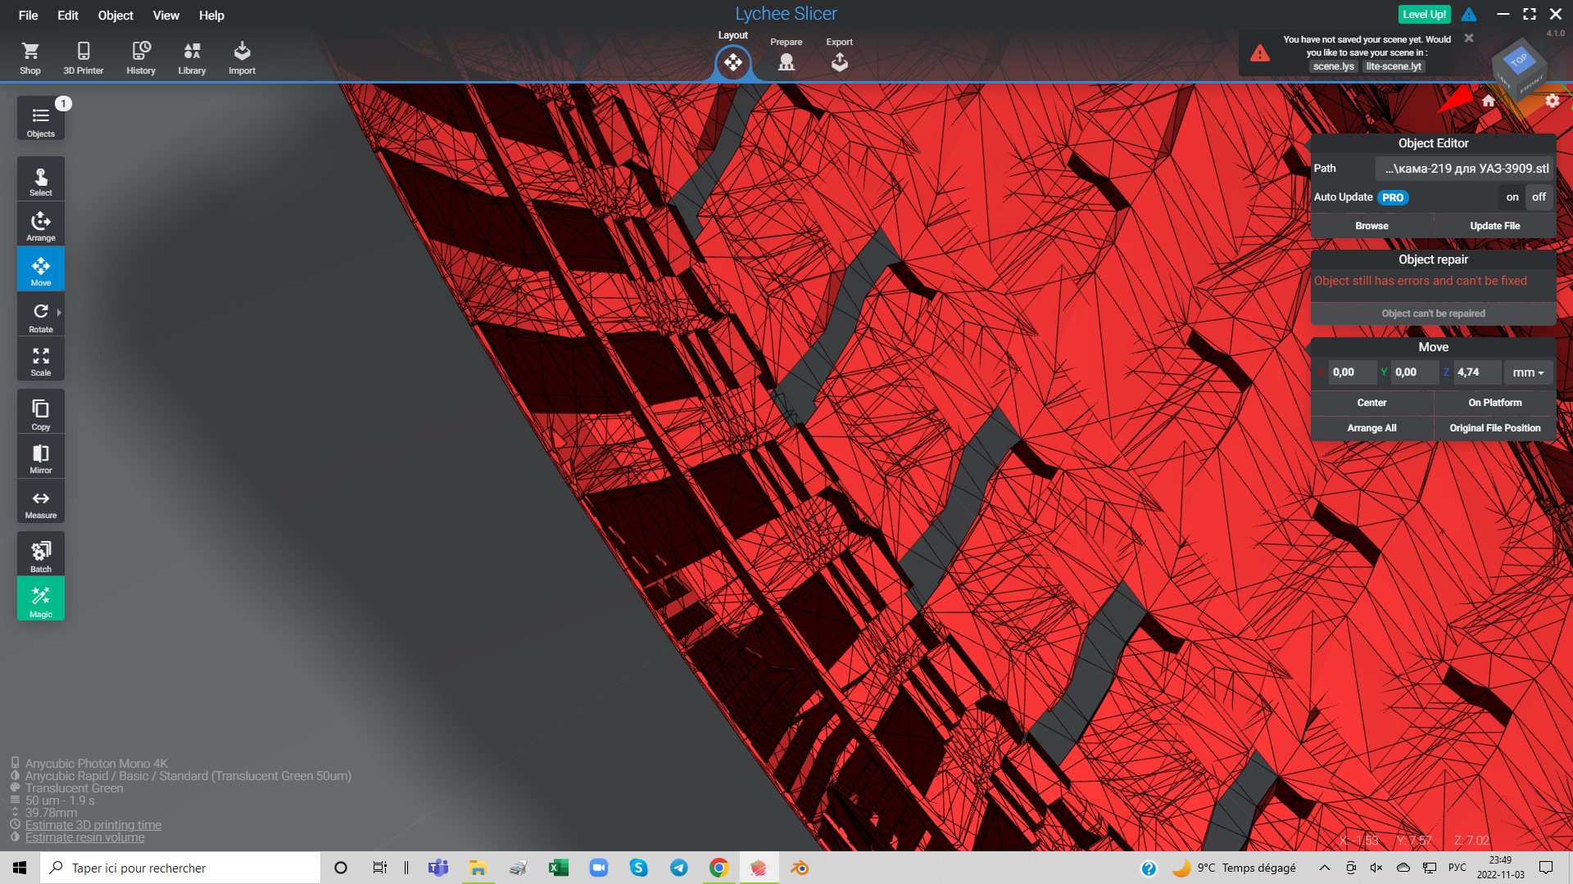The image size is (1573, 884).
Task: Click the home view icon
Action: click(1489, 101)
